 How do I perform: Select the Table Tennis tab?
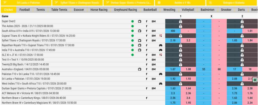tap(59, 10)
